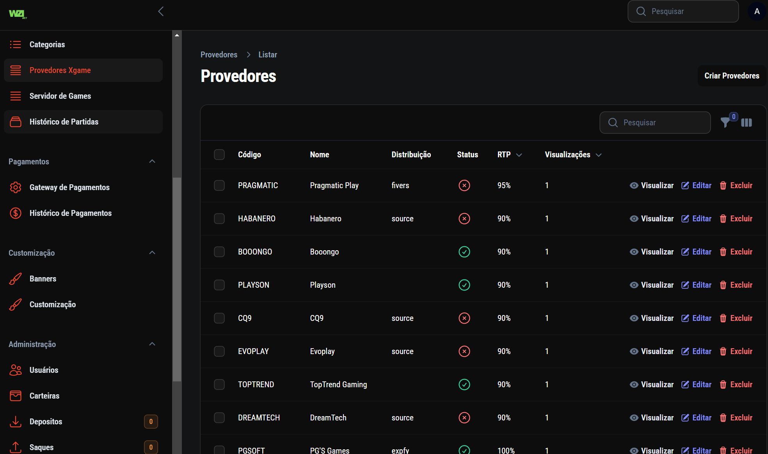Select the PRAGMATIC row checkbox
Screen dimensions: 768x454
pos(219,185)
